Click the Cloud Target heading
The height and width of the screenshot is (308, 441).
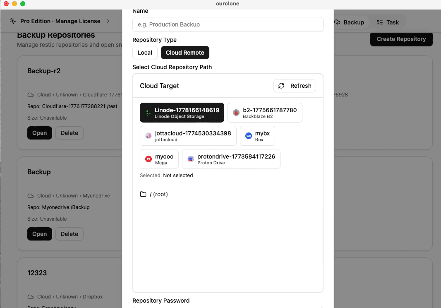tap(159, 86)
